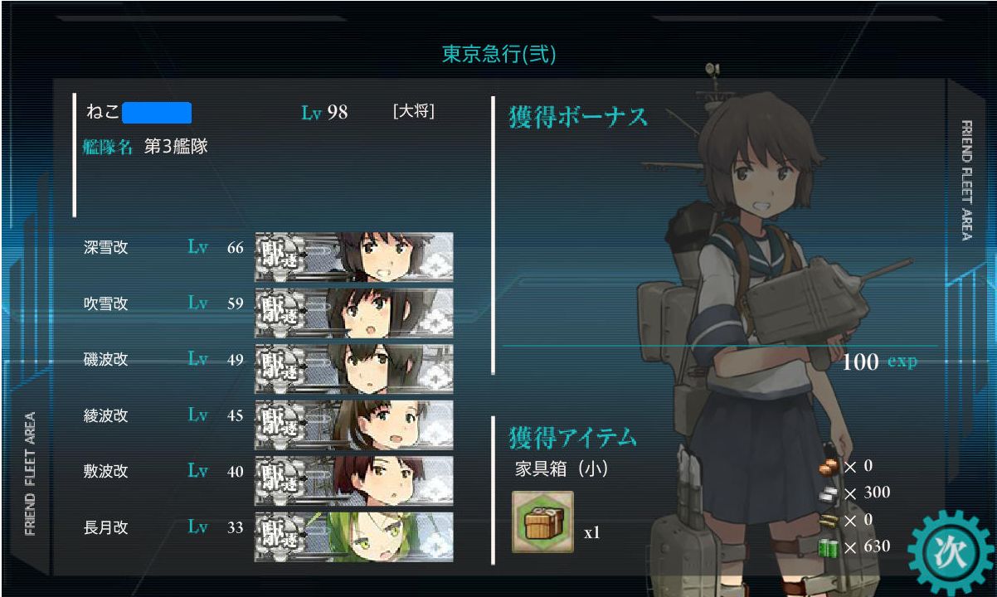Screen dimensions: 997x597
Task: Click the 獲得アイテム heading
Action: point(572,436)
